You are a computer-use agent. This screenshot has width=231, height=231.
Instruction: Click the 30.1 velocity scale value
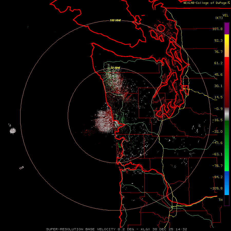click(x=218, y=86)
